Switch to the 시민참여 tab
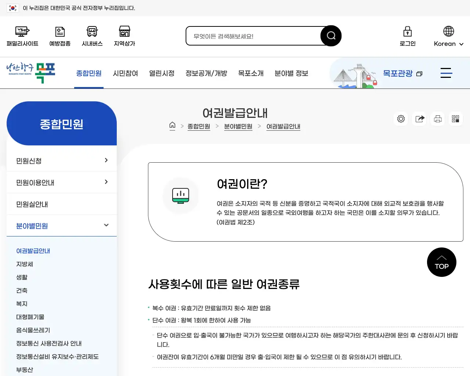Viewport: 470px width, 376px height. coord(126,73)
